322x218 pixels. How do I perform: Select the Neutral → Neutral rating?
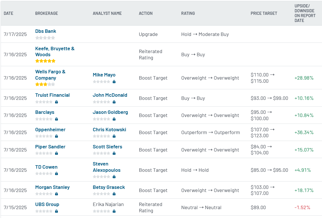201,207
